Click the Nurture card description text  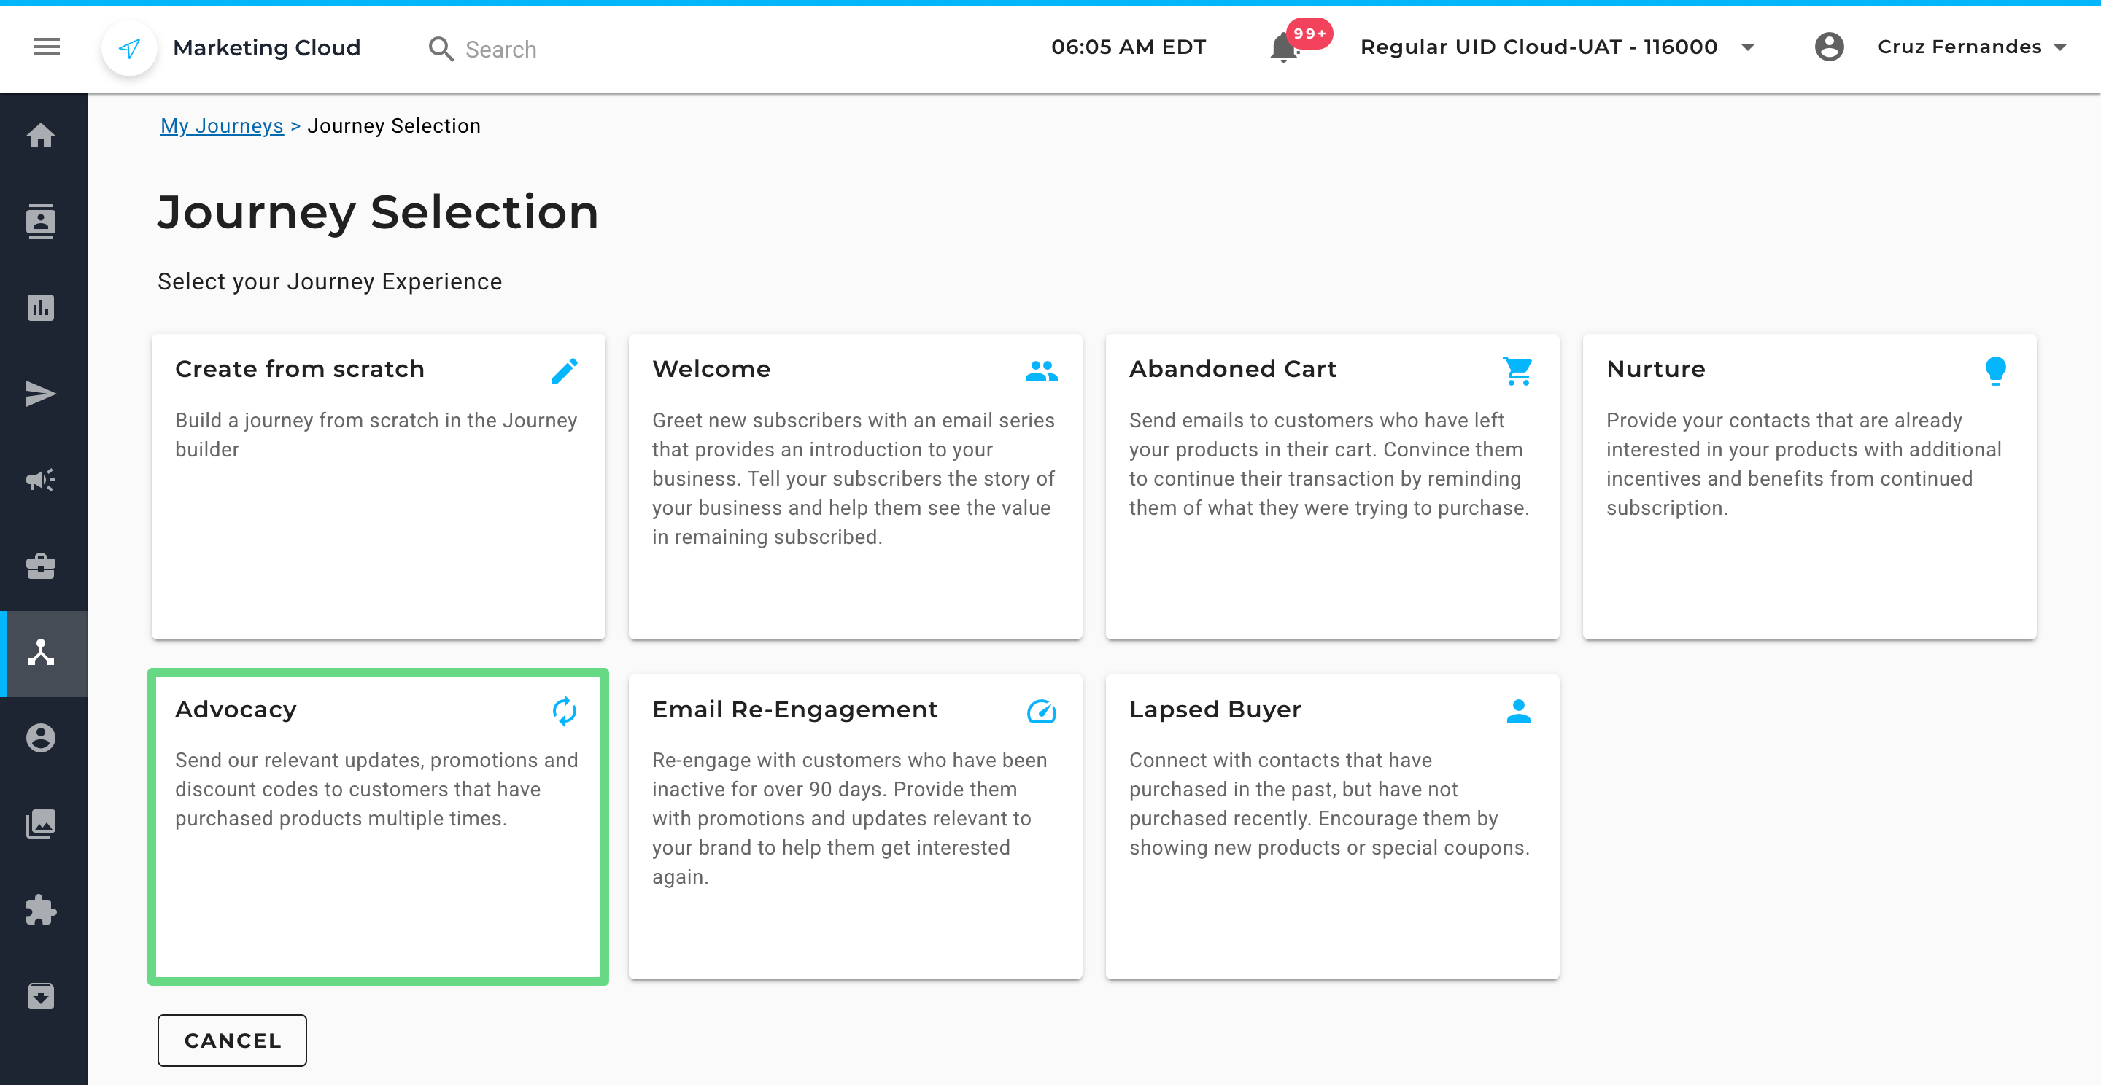[x=1803, y=464]
